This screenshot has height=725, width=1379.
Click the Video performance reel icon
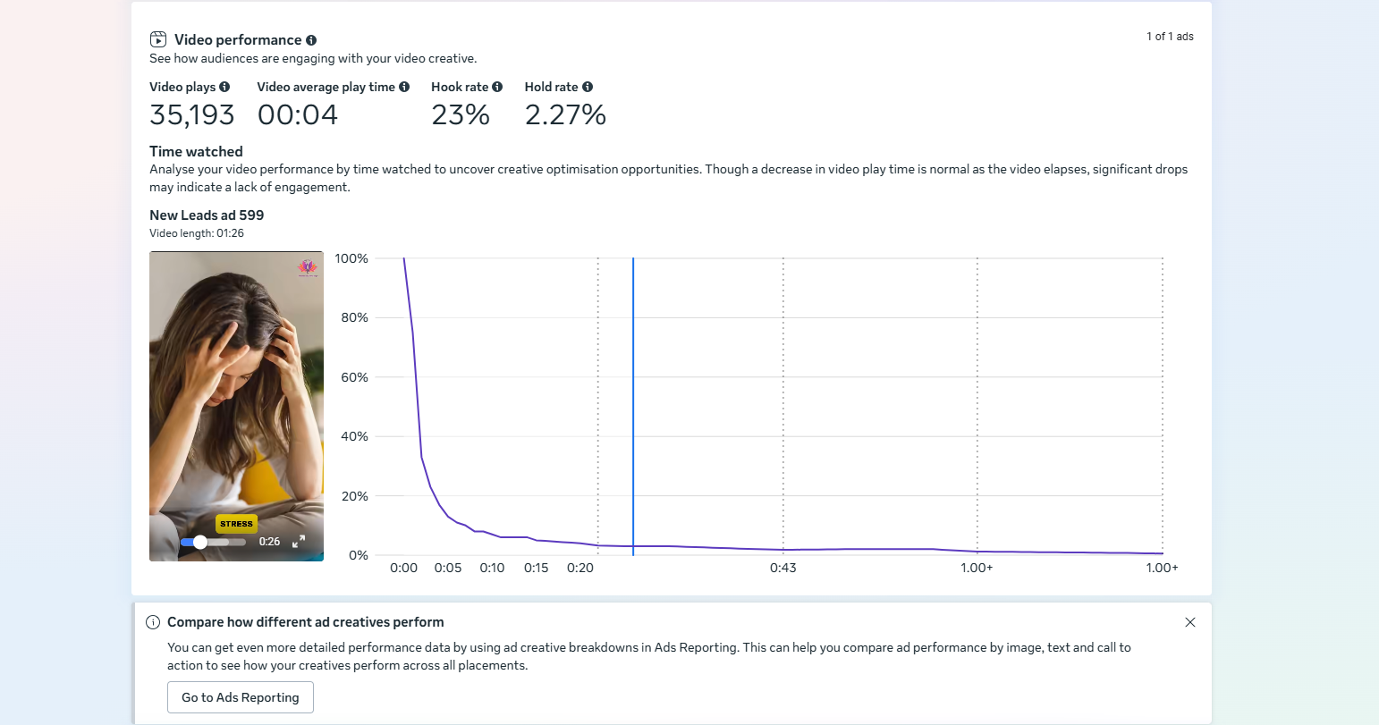[x=158, y=39]
